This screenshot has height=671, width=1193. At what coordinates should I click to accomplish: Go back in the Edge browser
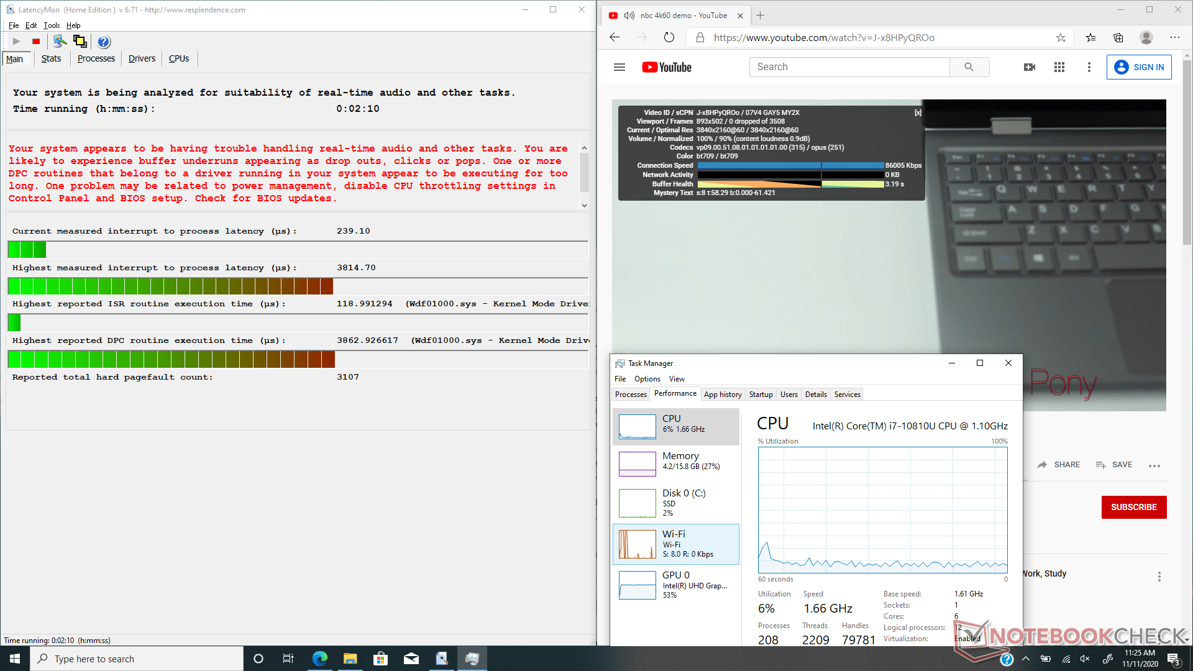615,37
